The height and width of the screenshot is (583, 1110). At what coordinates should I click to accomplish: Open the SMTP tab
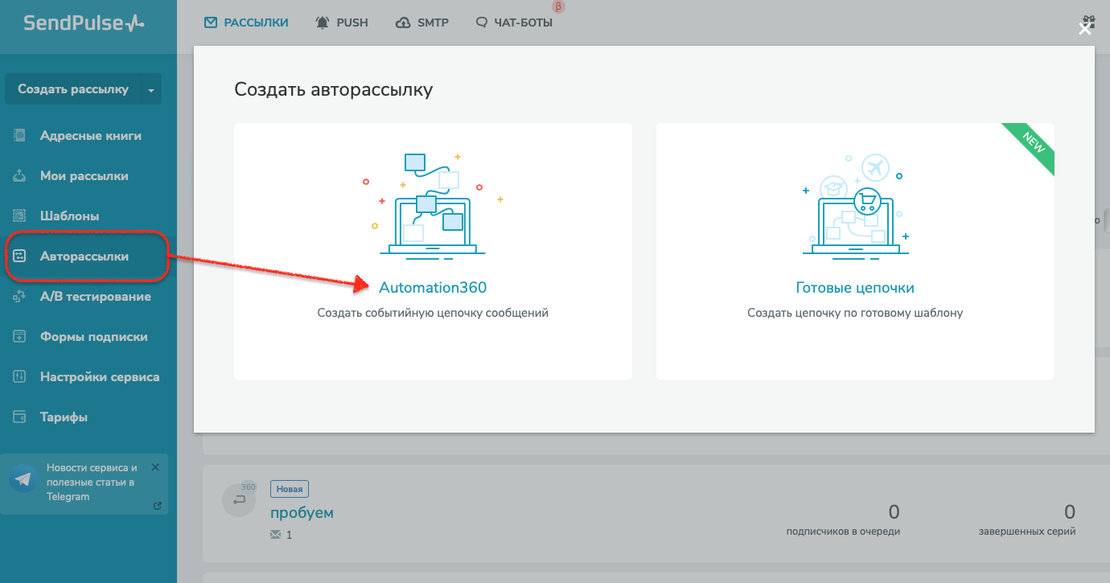pyautogui.click(x=433, y=23)
